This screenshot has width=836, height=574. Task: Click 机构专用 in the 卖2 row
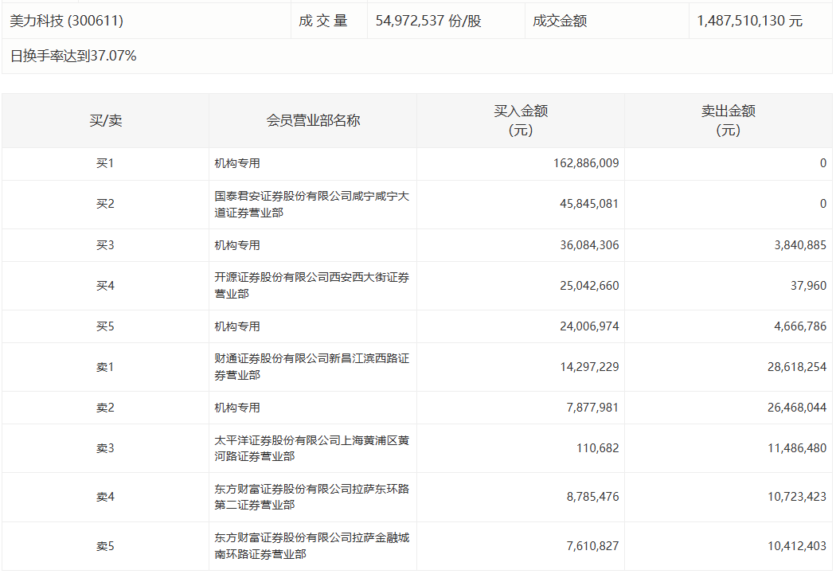237,408
